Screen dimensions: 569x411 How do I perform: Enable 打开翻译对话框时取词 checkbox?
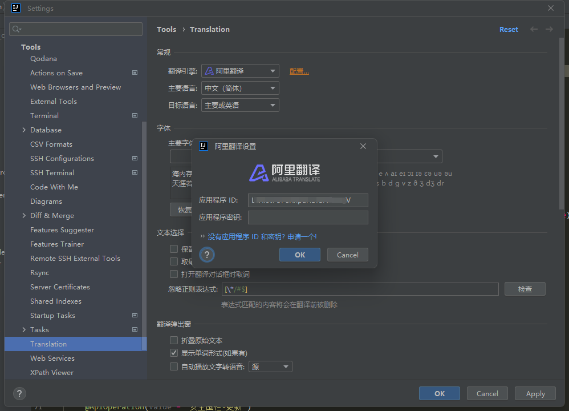(174, 274)
